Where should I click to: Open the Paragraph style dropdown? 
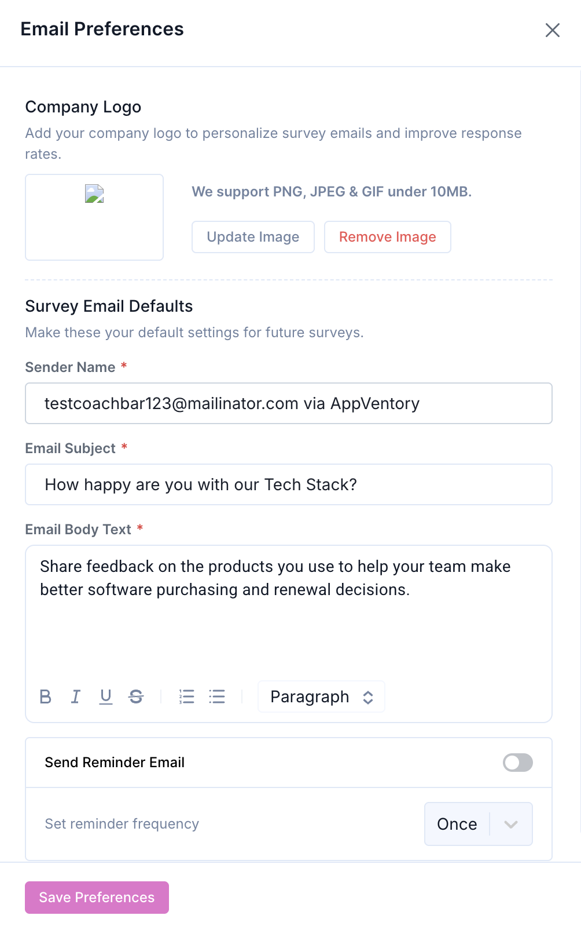point(321,696)
